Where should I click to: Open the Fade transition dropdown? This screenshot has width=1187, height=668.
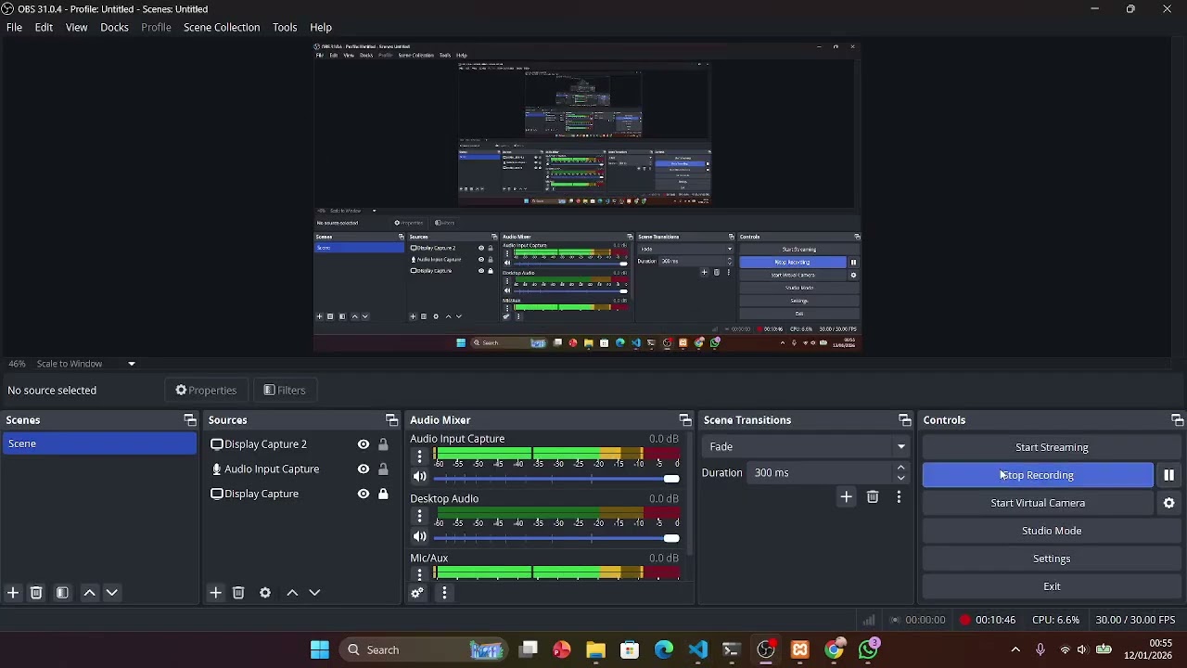coord(807,447)
